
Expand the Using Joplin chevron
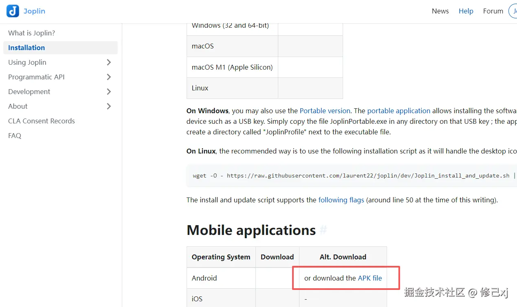tap(109, 62)
